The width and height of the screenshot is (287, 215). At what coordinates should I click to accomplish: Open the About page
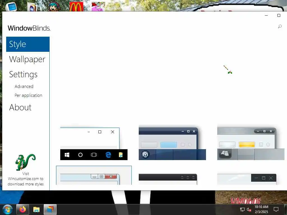click(x=20, y=107)
